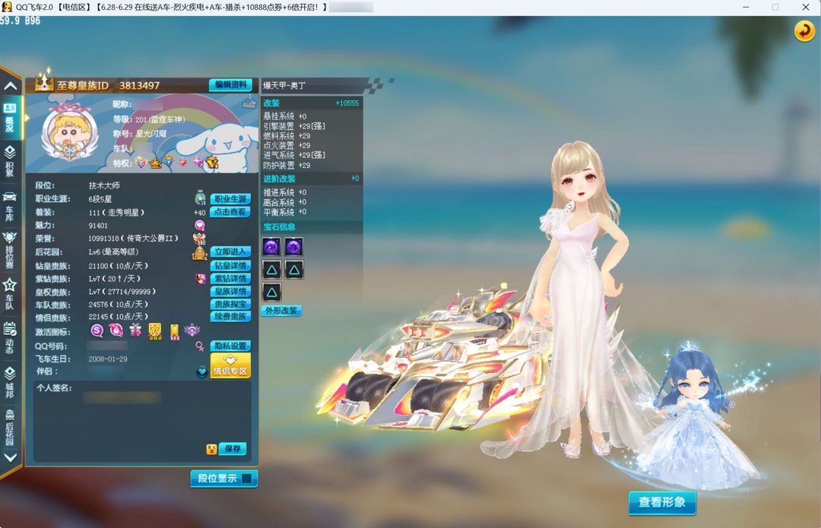Click the 查看形象 view appearance button
The height and width of the screenshot is (528, 821).
662,502
